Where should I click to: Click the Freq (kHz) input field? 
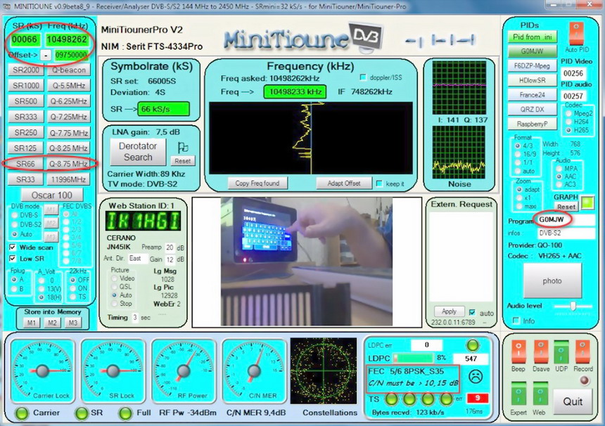(67, 39)
